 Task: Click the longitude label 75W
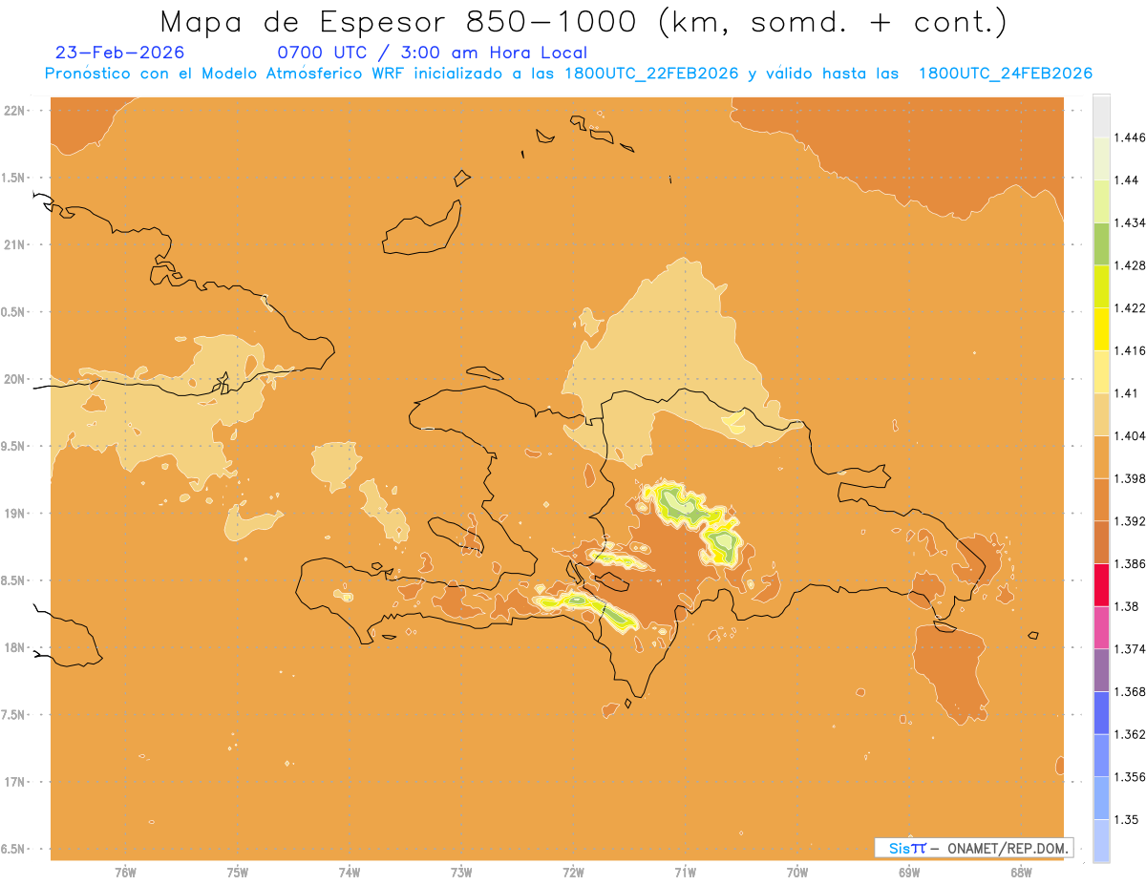click(x=238, y=873)
